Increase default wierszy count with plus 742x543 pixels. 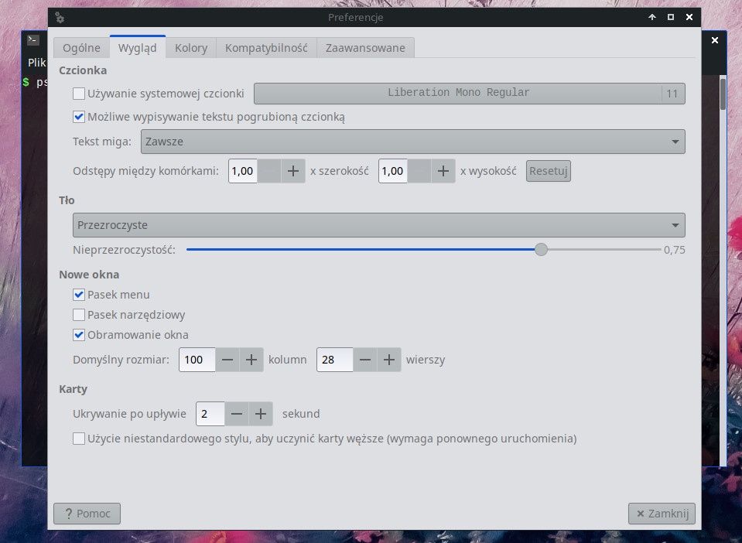[389, 360]
